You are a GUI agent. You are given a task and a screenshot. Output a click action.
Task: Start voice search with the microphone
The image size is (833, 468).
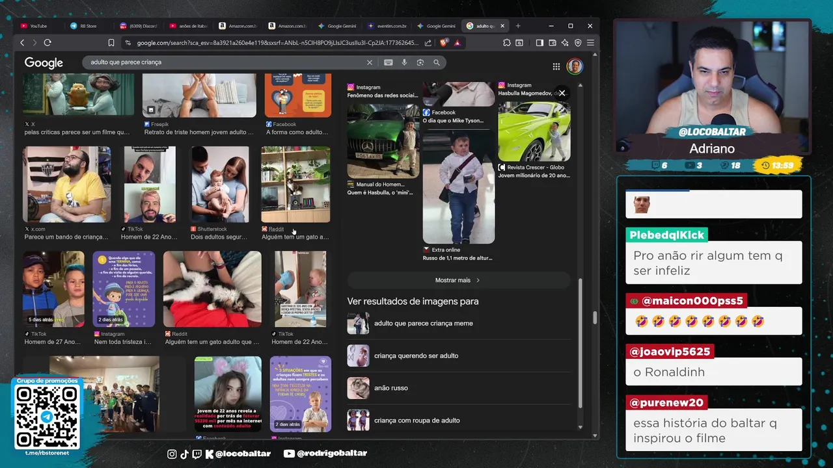[x=404, y=62]
